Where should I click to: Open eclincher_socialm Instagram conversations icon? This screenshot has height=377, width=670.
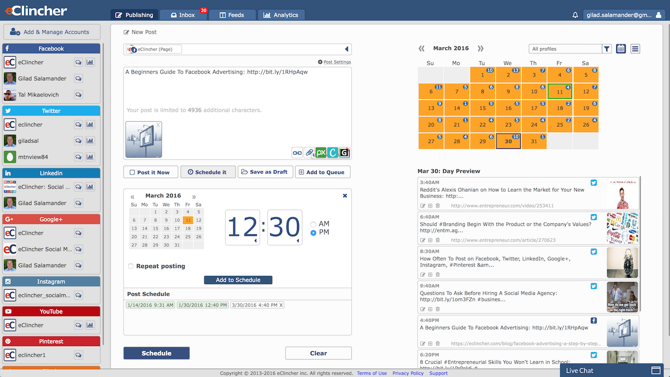point(79,295)
